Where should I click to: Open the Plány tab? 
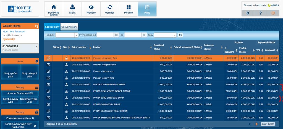click(147, 9)
